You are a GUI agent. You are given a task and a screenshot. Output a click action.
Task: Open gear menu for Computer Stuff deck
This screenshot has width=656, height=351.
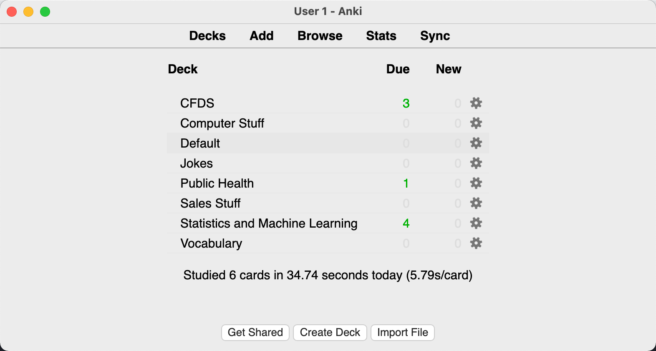(x=476, y=123)
